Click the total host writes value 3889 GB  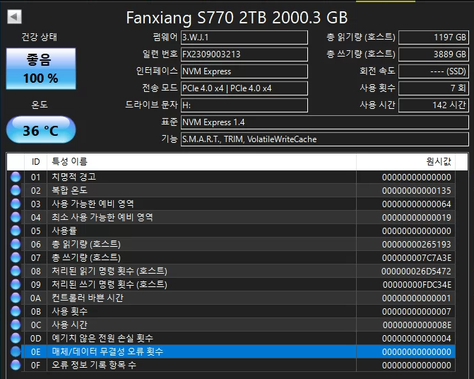(x=434, y=54)
